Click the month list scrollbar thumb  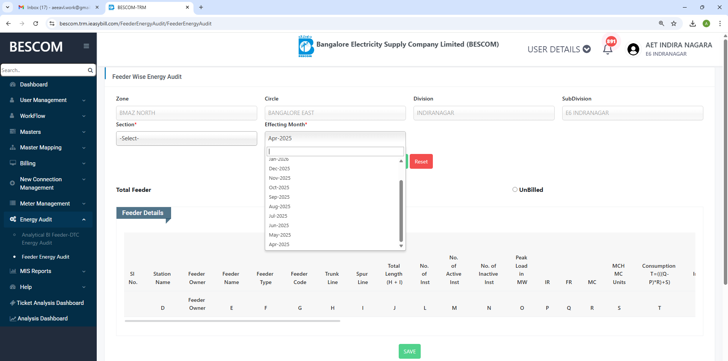pos(401,211)
